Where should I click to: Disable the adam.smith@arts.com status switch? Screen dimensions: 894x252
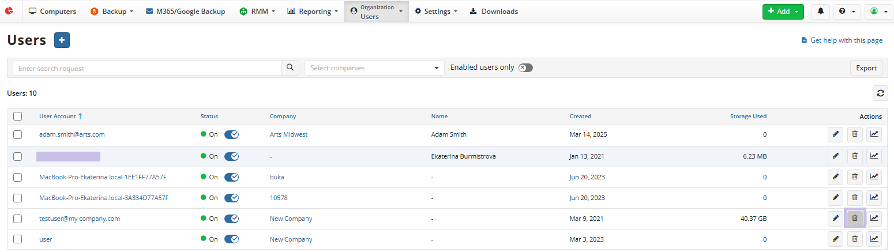coord(231,134)
